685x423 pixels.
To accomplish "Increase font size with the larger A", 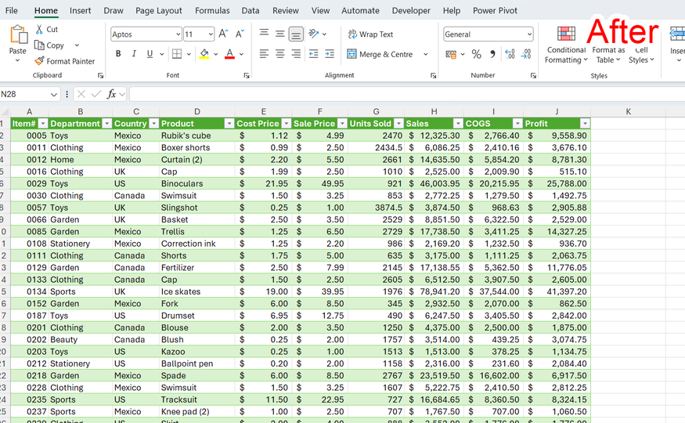I will pos(223,34).
